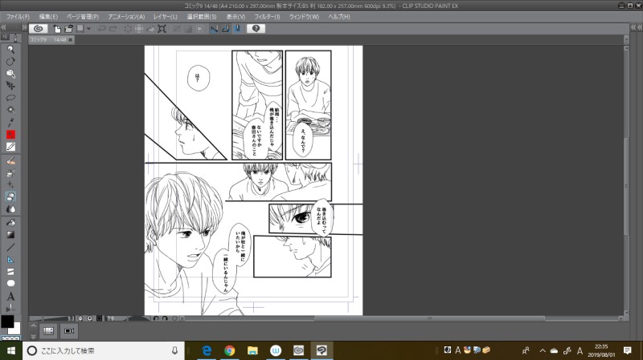Viewport: 643px width, 360px height.
Task: Show hidden system tray icons
Action: pos(543,350)
